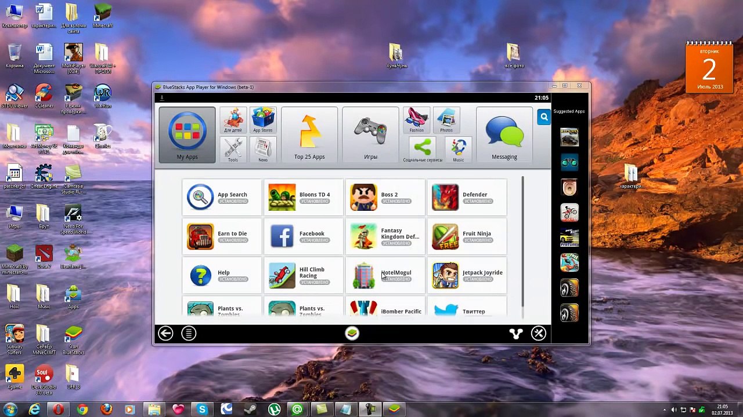Click the calendar gadget showing 2
Image resolution: width=743 pixels, height=417 pixels.
pyautogui.click(x=709, y=67)
